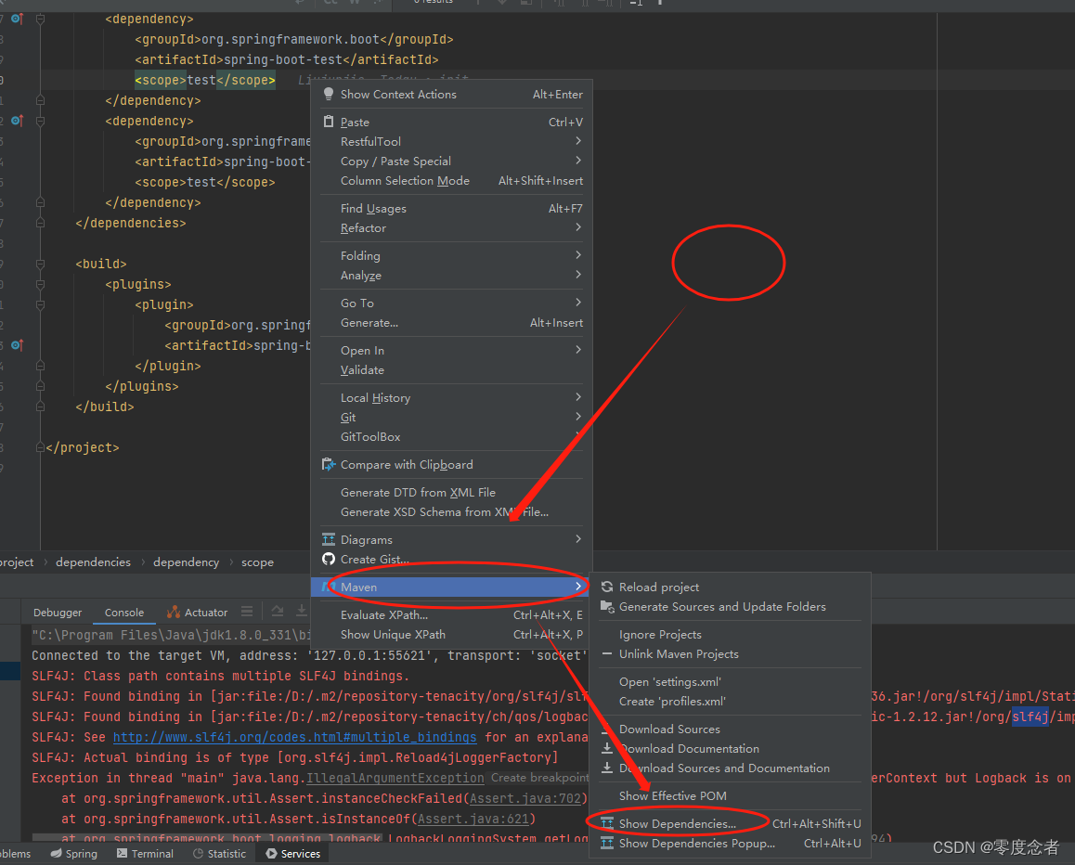Click the dependencies breadcrumb
Image resolution: width=1075 pixels, height=865 pixels.
tap(93, 562)
